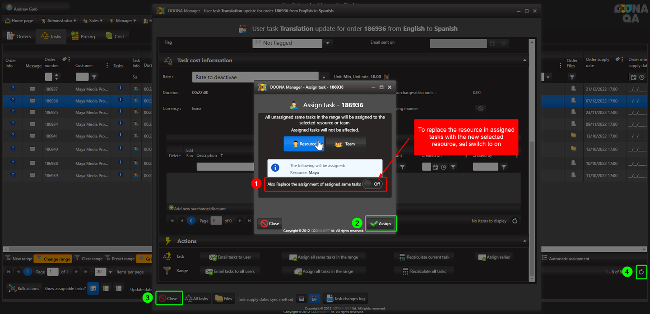Click the tasks grid refresh icon
Screen dimensions: 650x314
point(641,272)
